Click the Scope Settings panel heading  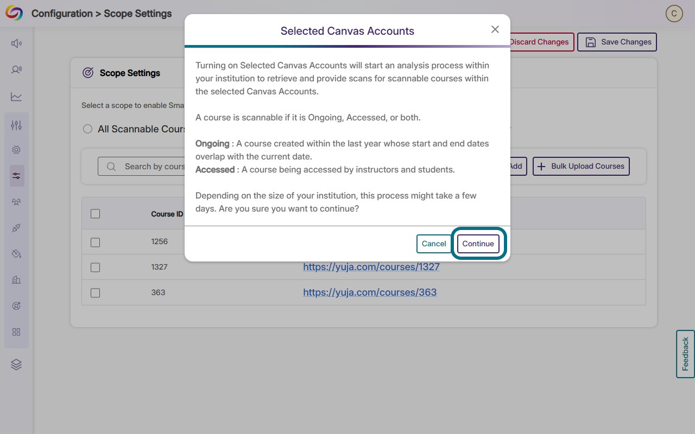point(130,73)
